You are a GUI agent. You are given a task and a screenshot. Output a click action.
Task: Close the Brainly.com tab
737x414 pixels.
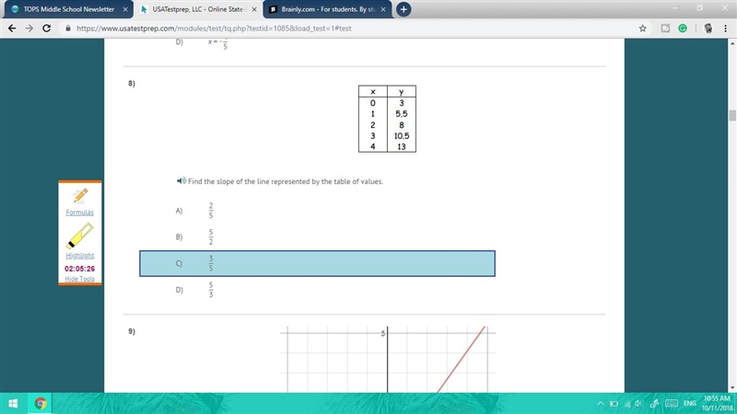pos(383,9)
